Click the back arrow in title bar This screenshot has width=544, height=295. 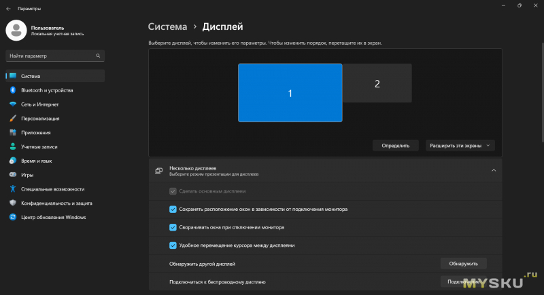tap(7, 8)
